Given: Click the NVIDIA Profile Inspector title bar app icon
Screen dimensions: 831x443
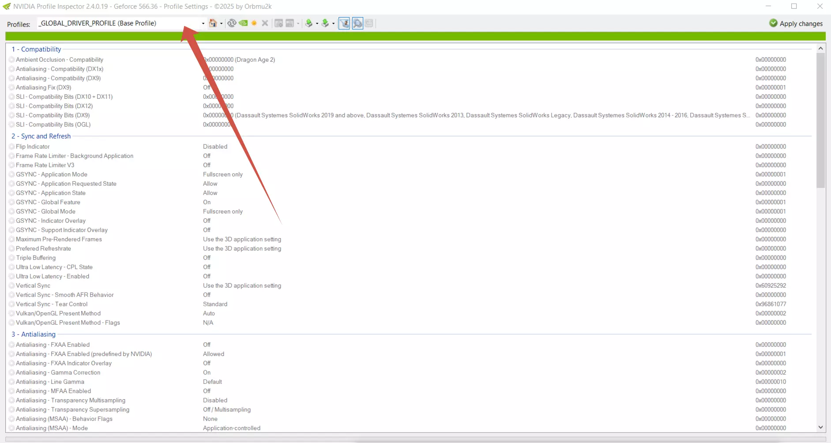Looking at the screenshot, I should coord(7,7).
